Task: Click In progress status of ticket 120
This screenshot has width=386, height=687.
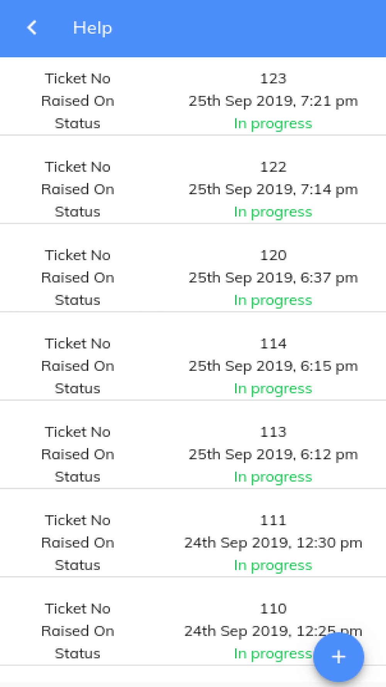Action: [273, 300]
